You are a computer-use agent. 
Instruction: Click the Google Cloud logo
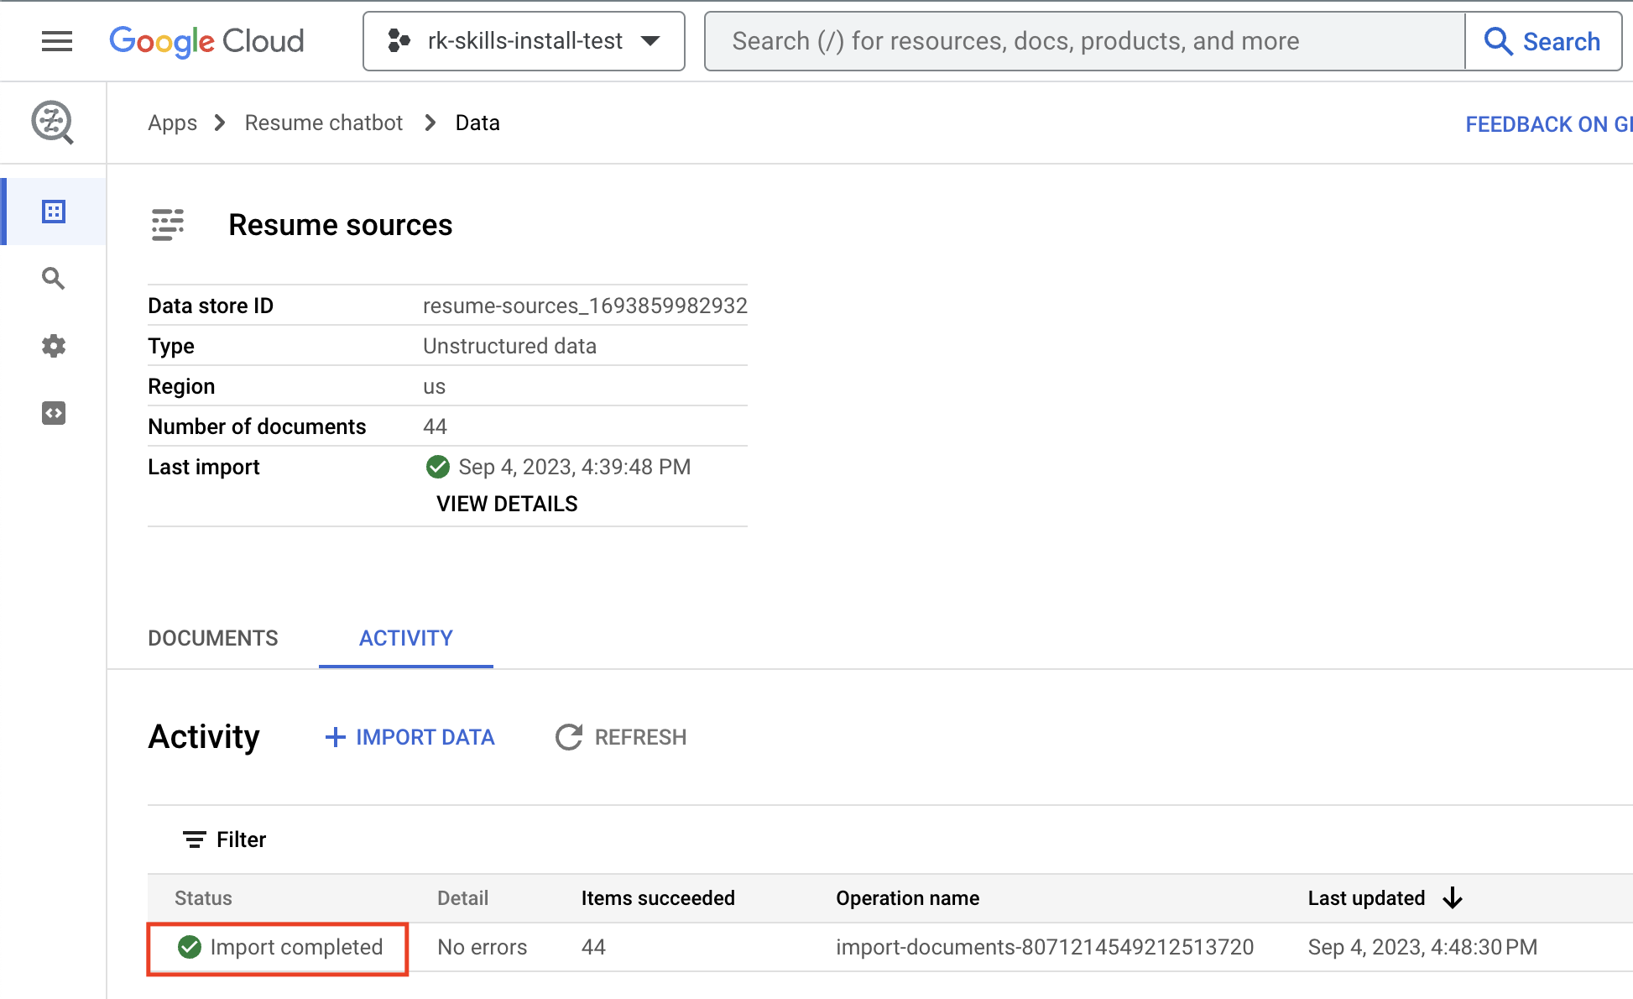(x=204, y=41)
